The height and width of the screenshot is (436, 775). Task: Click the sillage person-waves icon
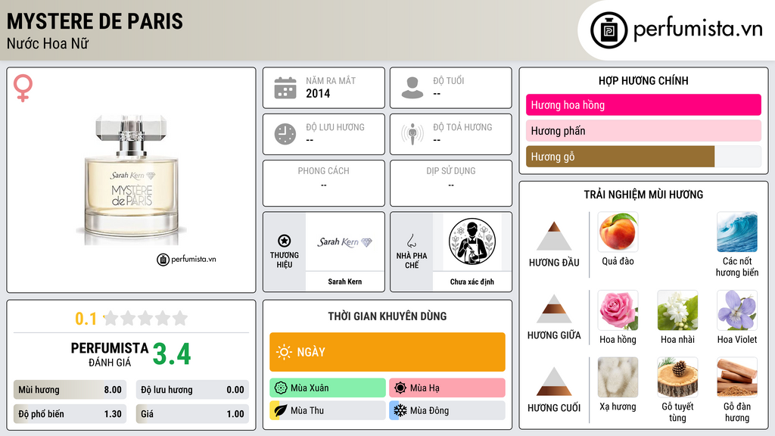[412, 134]
